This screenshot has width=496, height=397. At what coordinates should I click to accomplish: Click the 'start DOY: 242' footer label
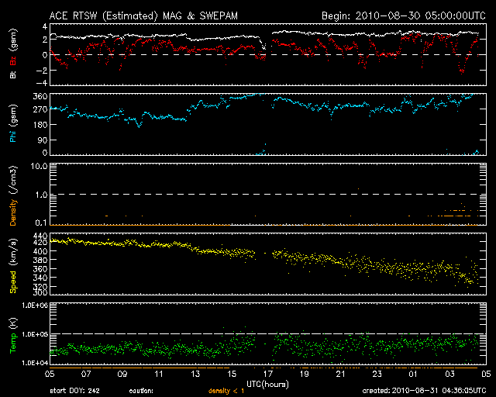74,391
